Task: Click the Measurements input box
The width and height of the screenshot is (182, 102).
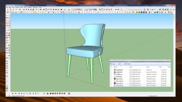Action: [x=166, y=96]
